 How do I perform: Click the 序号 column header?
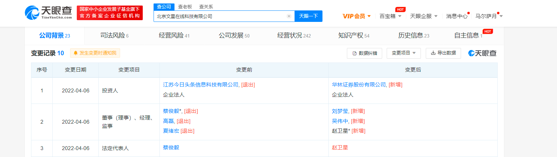click(x=42, y=70)
